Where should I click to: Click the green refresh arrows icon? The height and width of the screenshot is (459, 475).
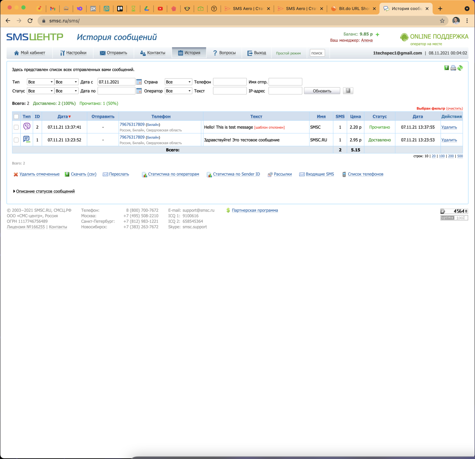(460, 68)
